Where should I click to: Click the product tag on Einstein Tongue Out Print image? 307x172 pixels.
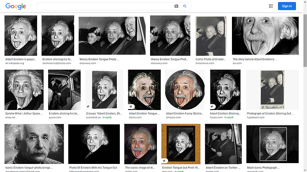pyautogui.click(x=164, y=161)
